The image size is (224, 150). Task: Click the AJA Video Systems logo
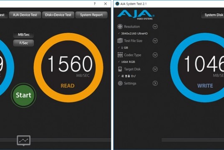click(x=136, y=15)
